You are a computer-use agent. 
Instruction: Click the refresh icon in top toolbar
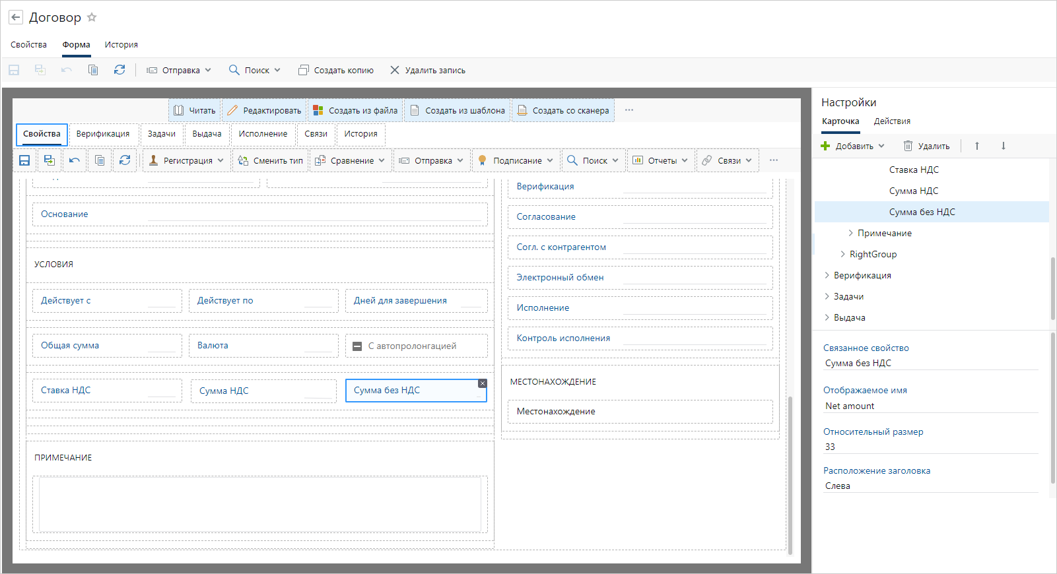[119, 70]
